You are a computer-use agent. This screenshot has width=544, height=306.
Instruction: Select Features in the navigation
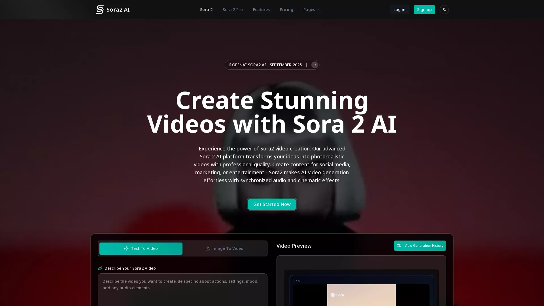pyautogui.click(x=261, y=9)
